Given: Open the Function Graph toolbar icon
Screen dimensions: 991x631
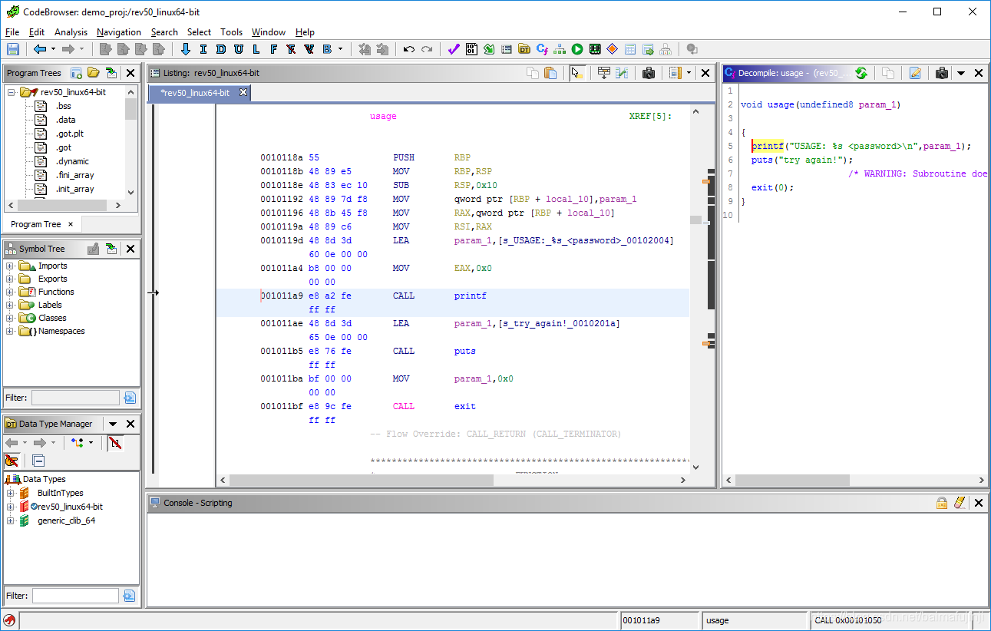Looking at the screenshot, I should (559, 49).
